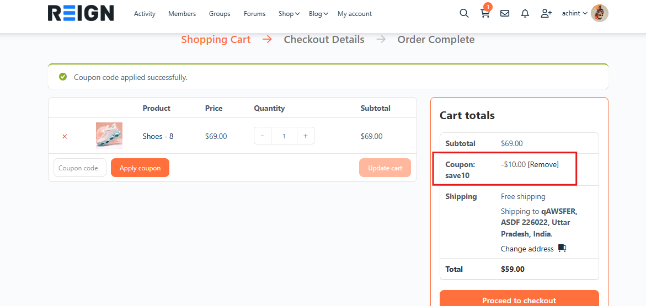Click the coupon applied success message
The height and width of the screenshot is (306, 646).
131,77
